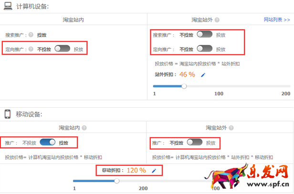The width and height of the screenshot is (294, 194).
Task: Toggle 定向推广 switch under computer 淘宝站内
Action: click(x=62, y=49)
